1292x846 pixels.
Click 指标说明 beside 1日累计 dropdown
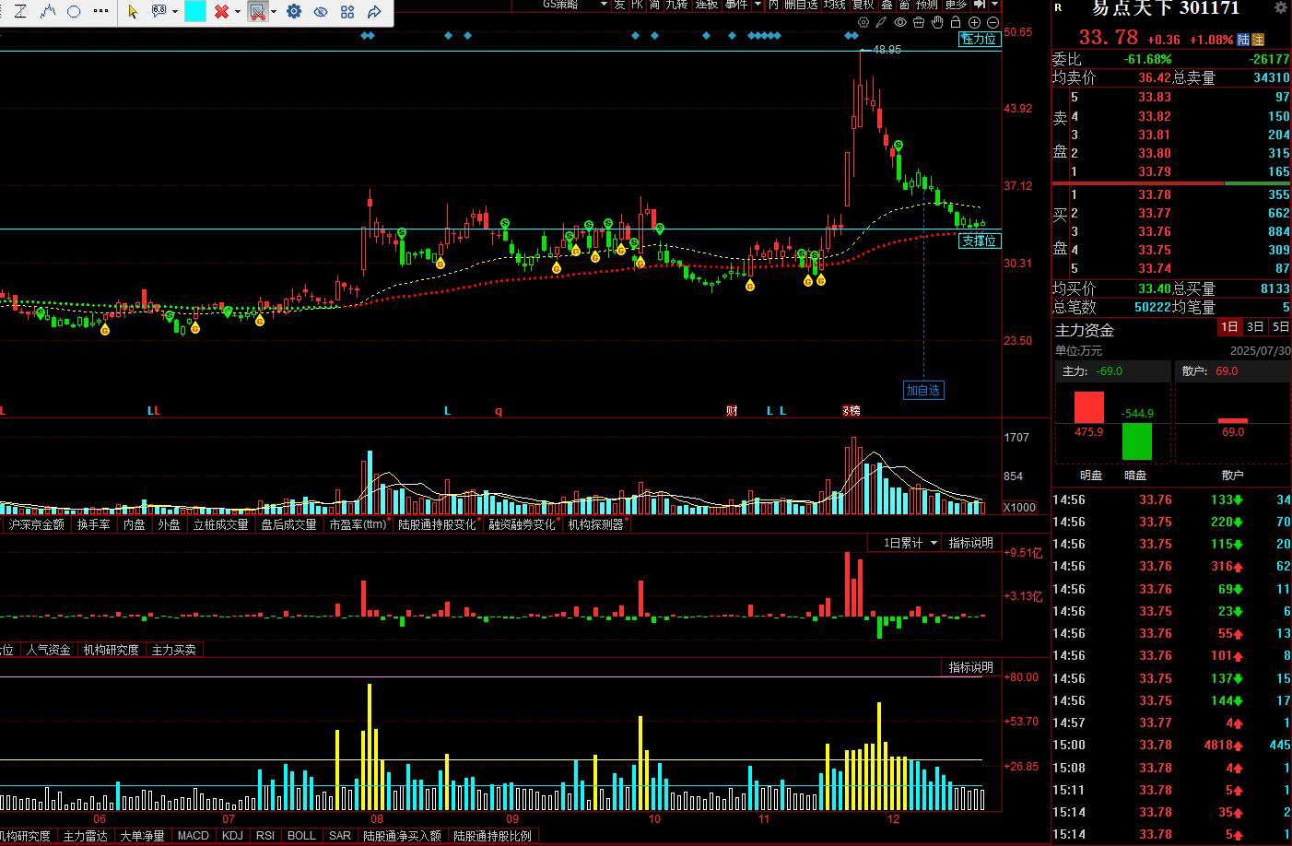tap(971, 543)
